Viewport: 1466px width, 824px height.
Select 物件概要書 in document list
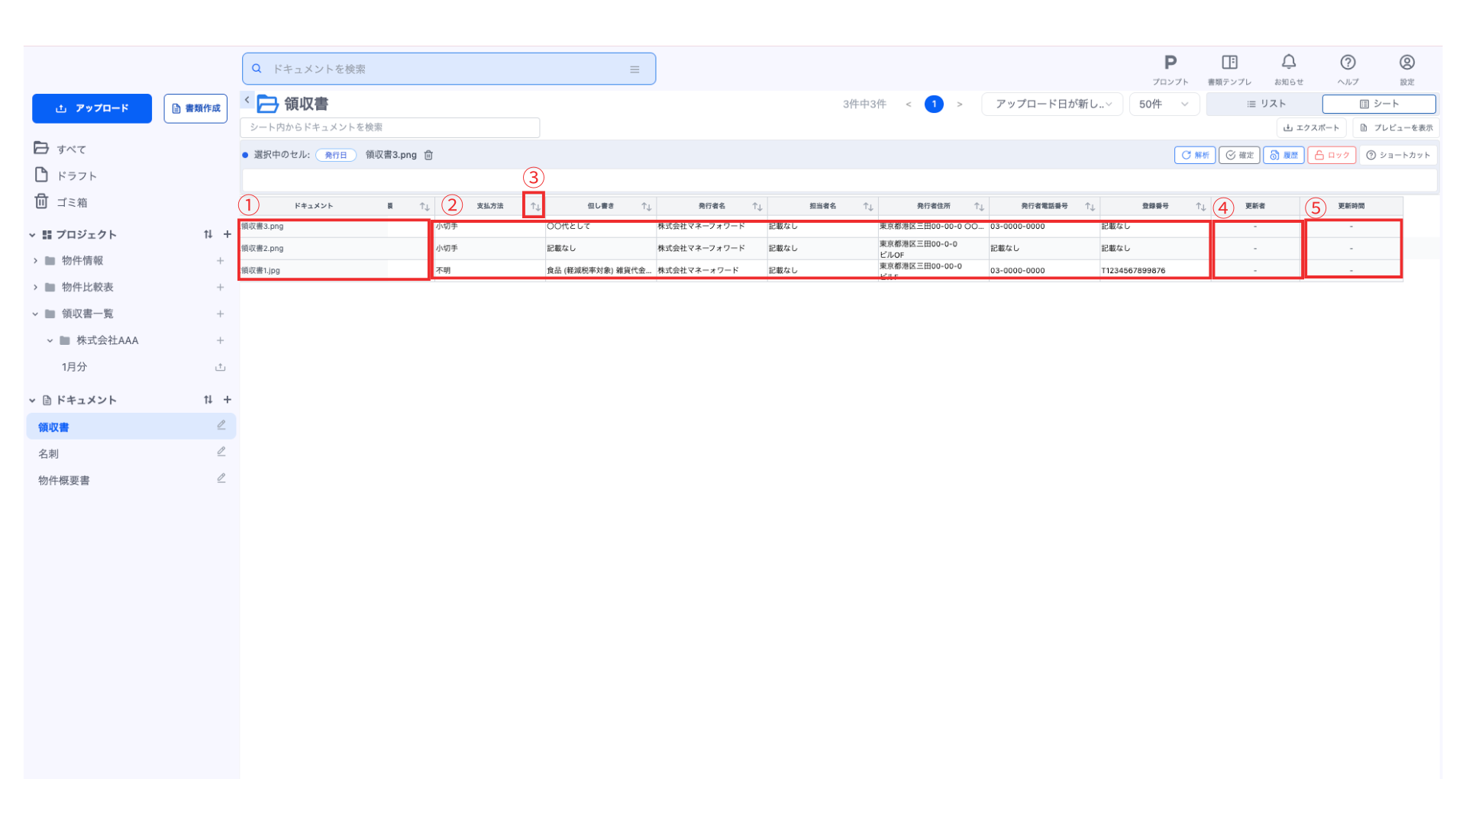coord(64,480)
